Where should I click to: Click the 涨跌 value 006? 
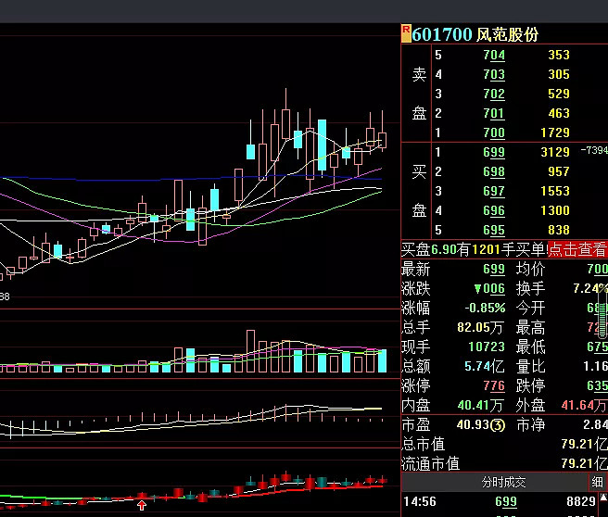(x=489, y=289)
